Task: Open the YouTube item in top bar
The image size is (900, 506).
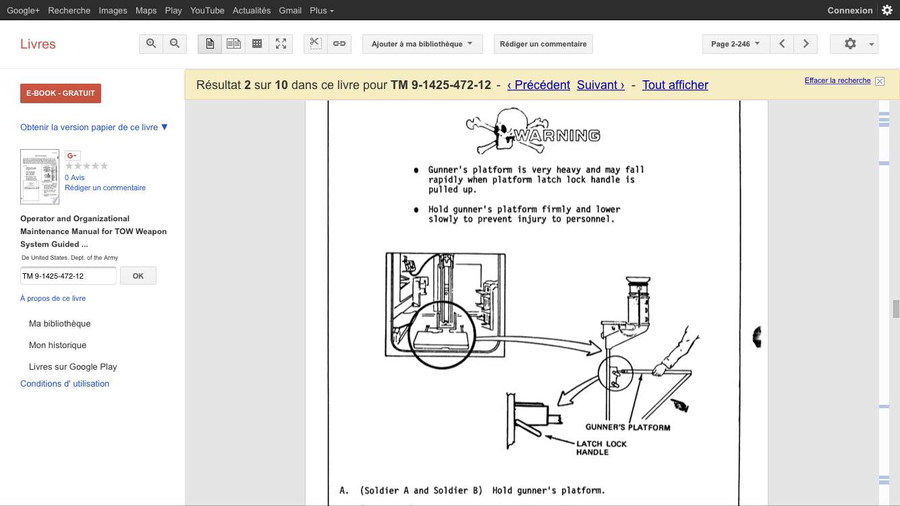Action: 207,10
